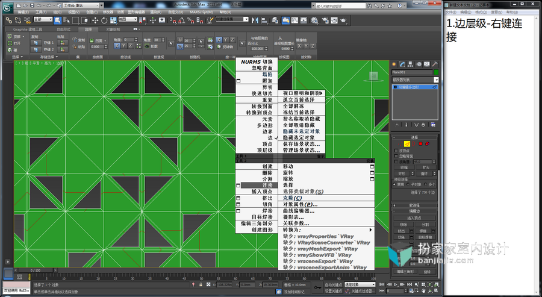The width and height of the screenshot is (542, 297).
Task: Click the 扩大 button
Action: click(426, 167)
